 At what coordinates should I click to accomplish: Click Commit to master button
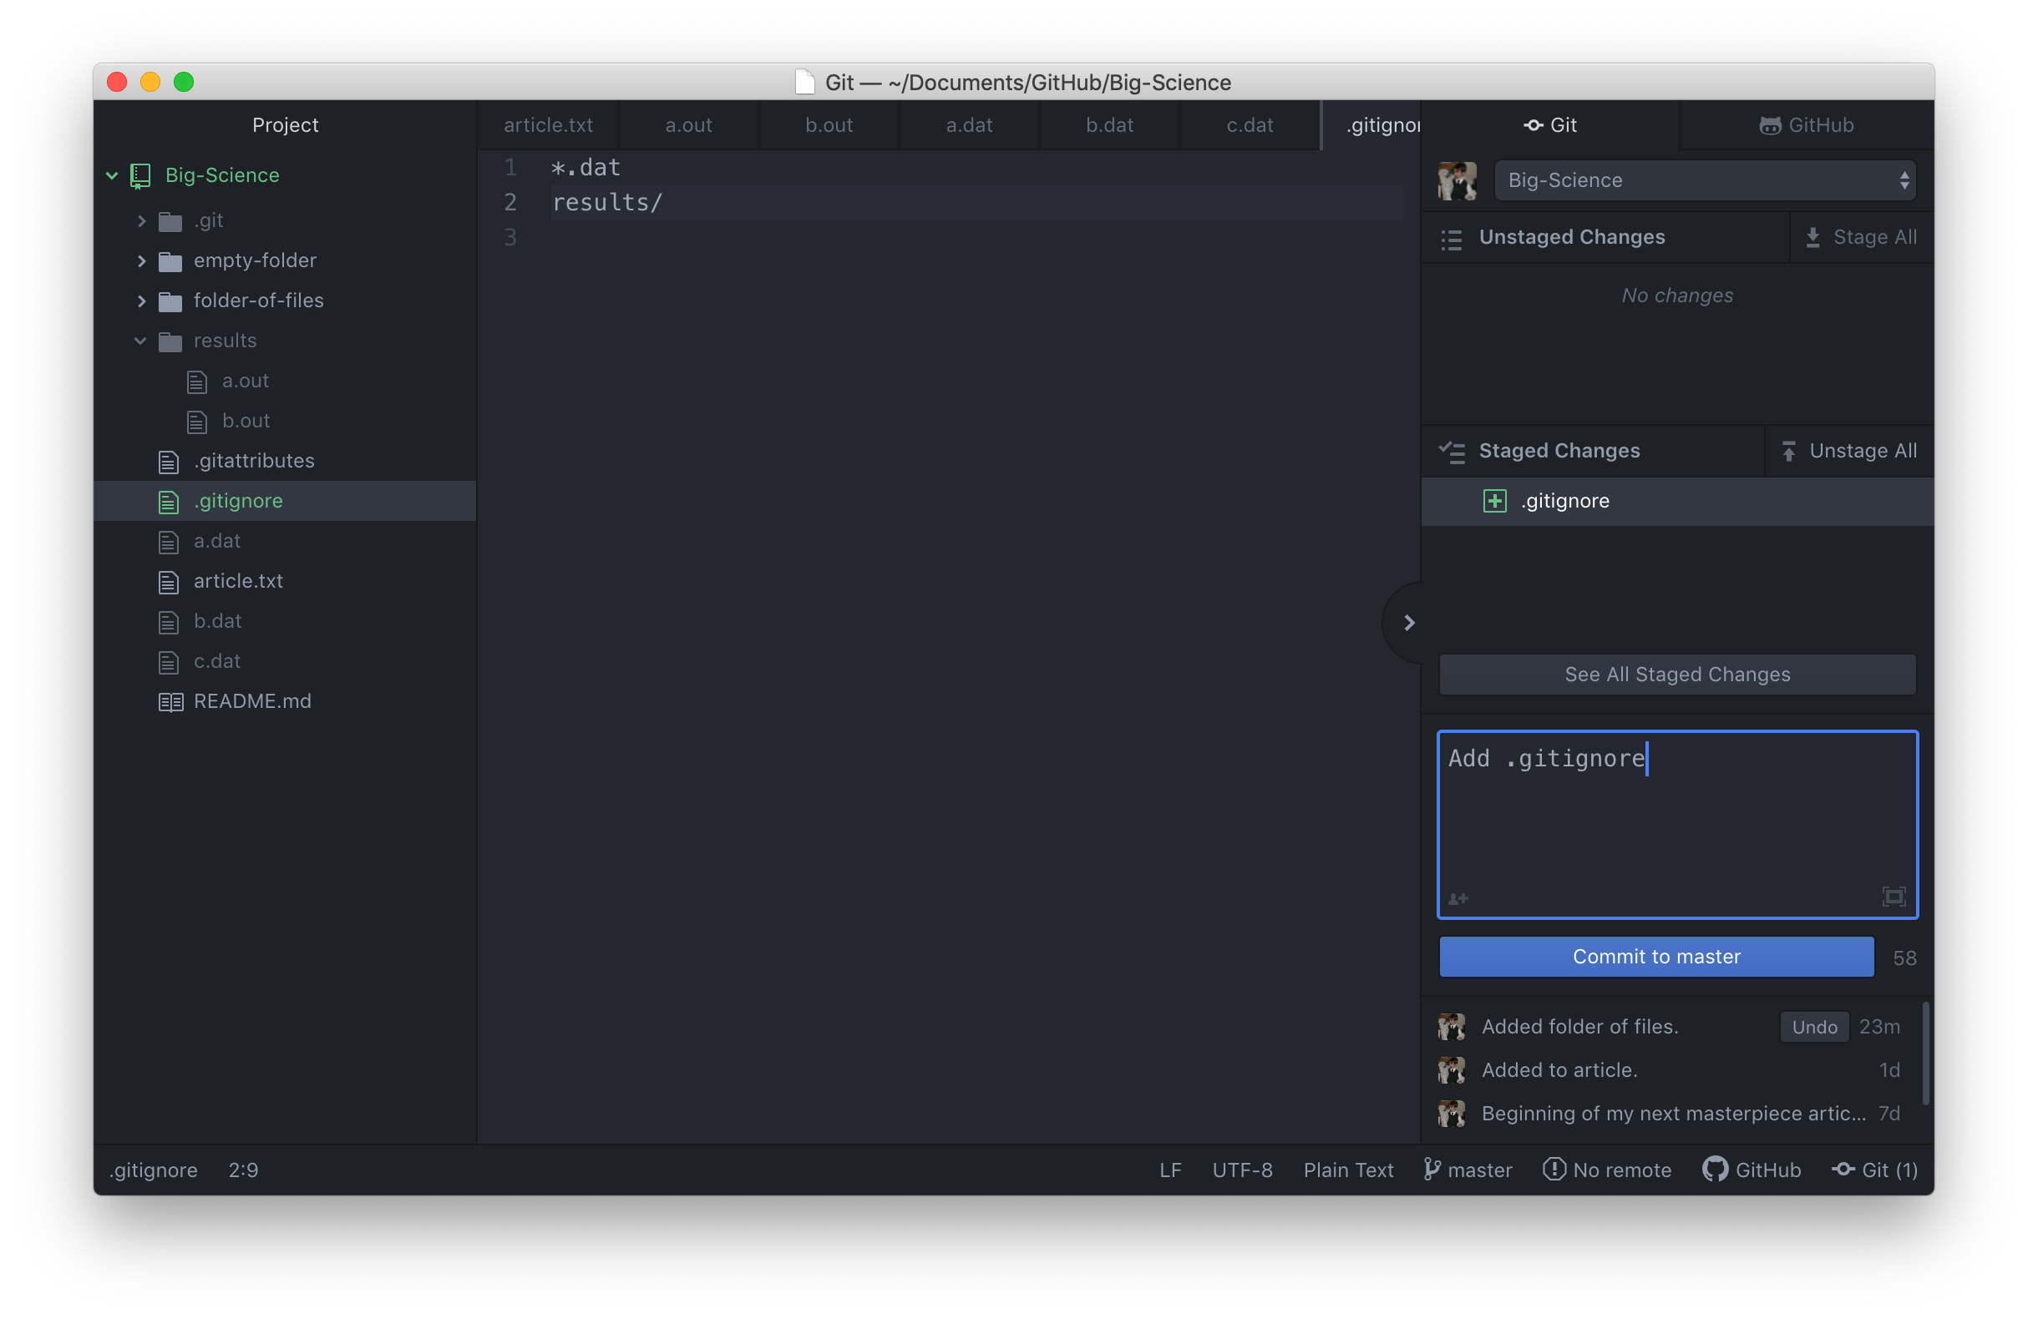point(1657,956)
